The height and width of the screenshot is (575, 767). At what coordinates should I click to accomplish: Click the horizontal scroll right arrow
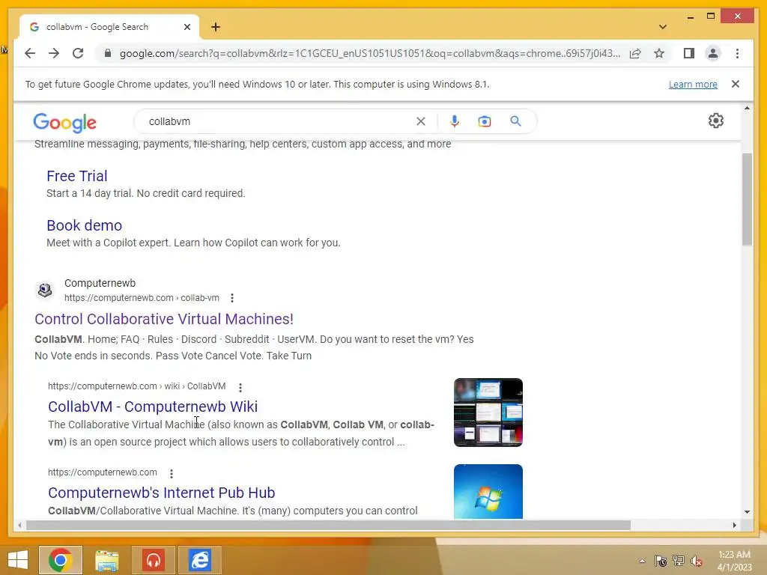734,525
